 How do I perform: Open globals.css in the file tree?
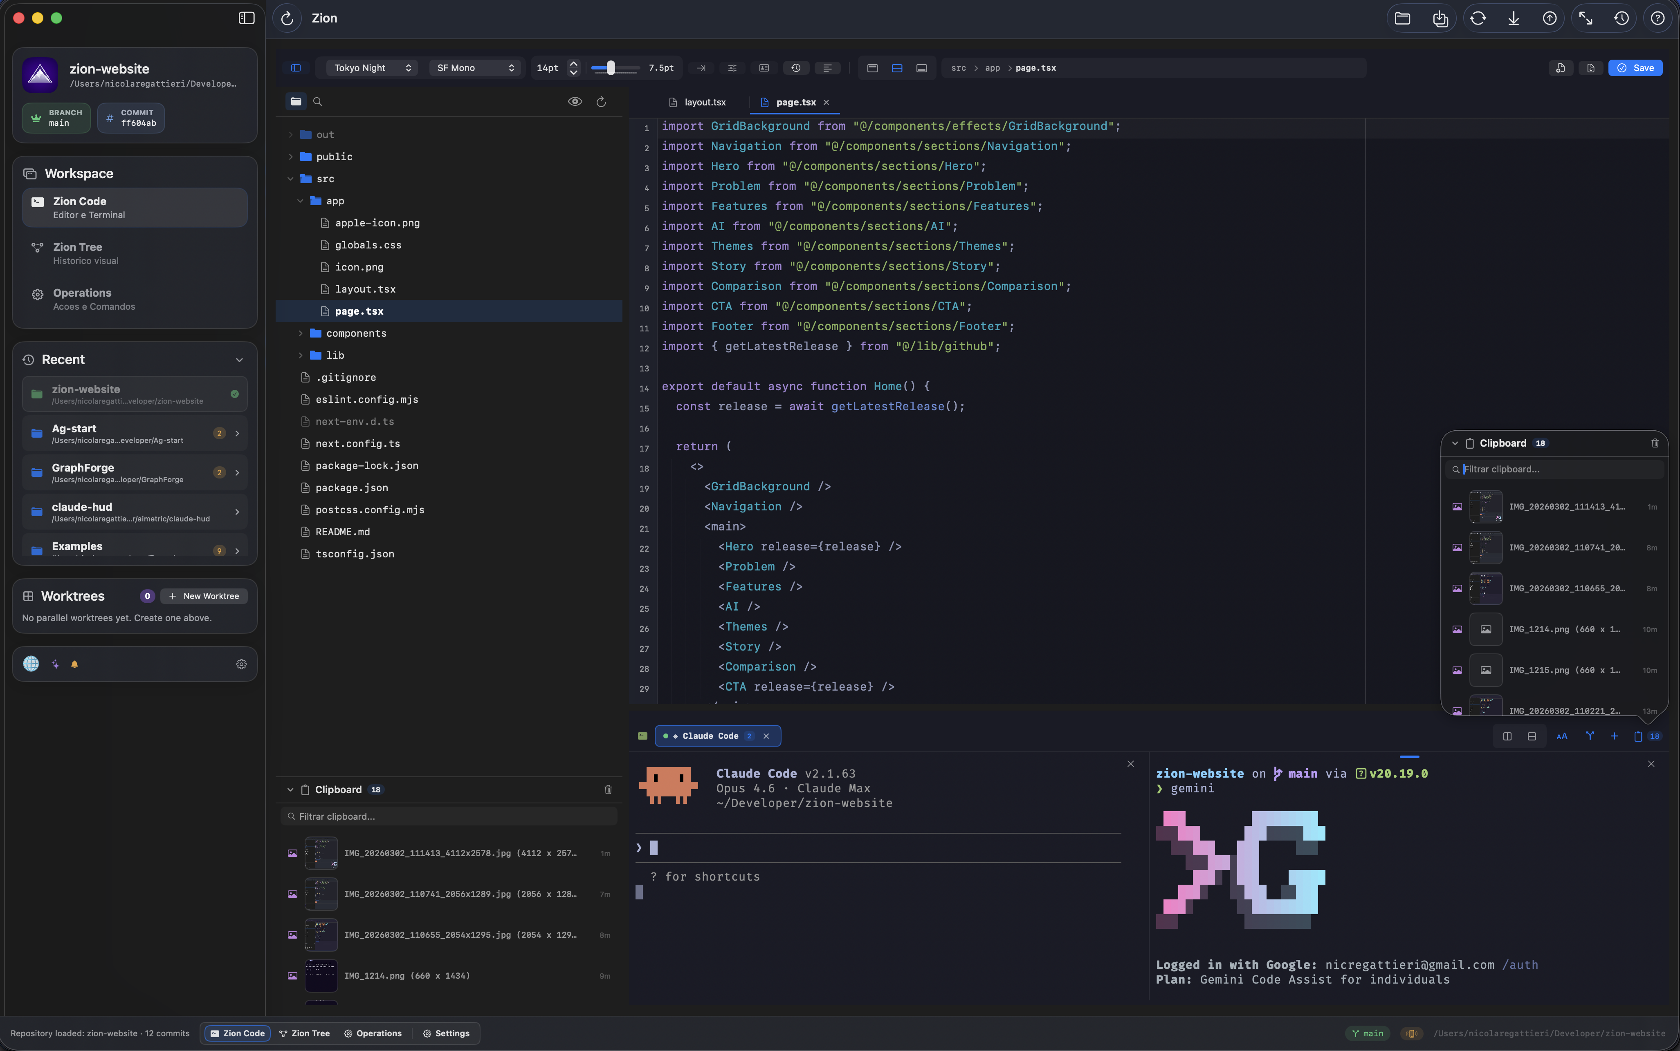point(368,245)
